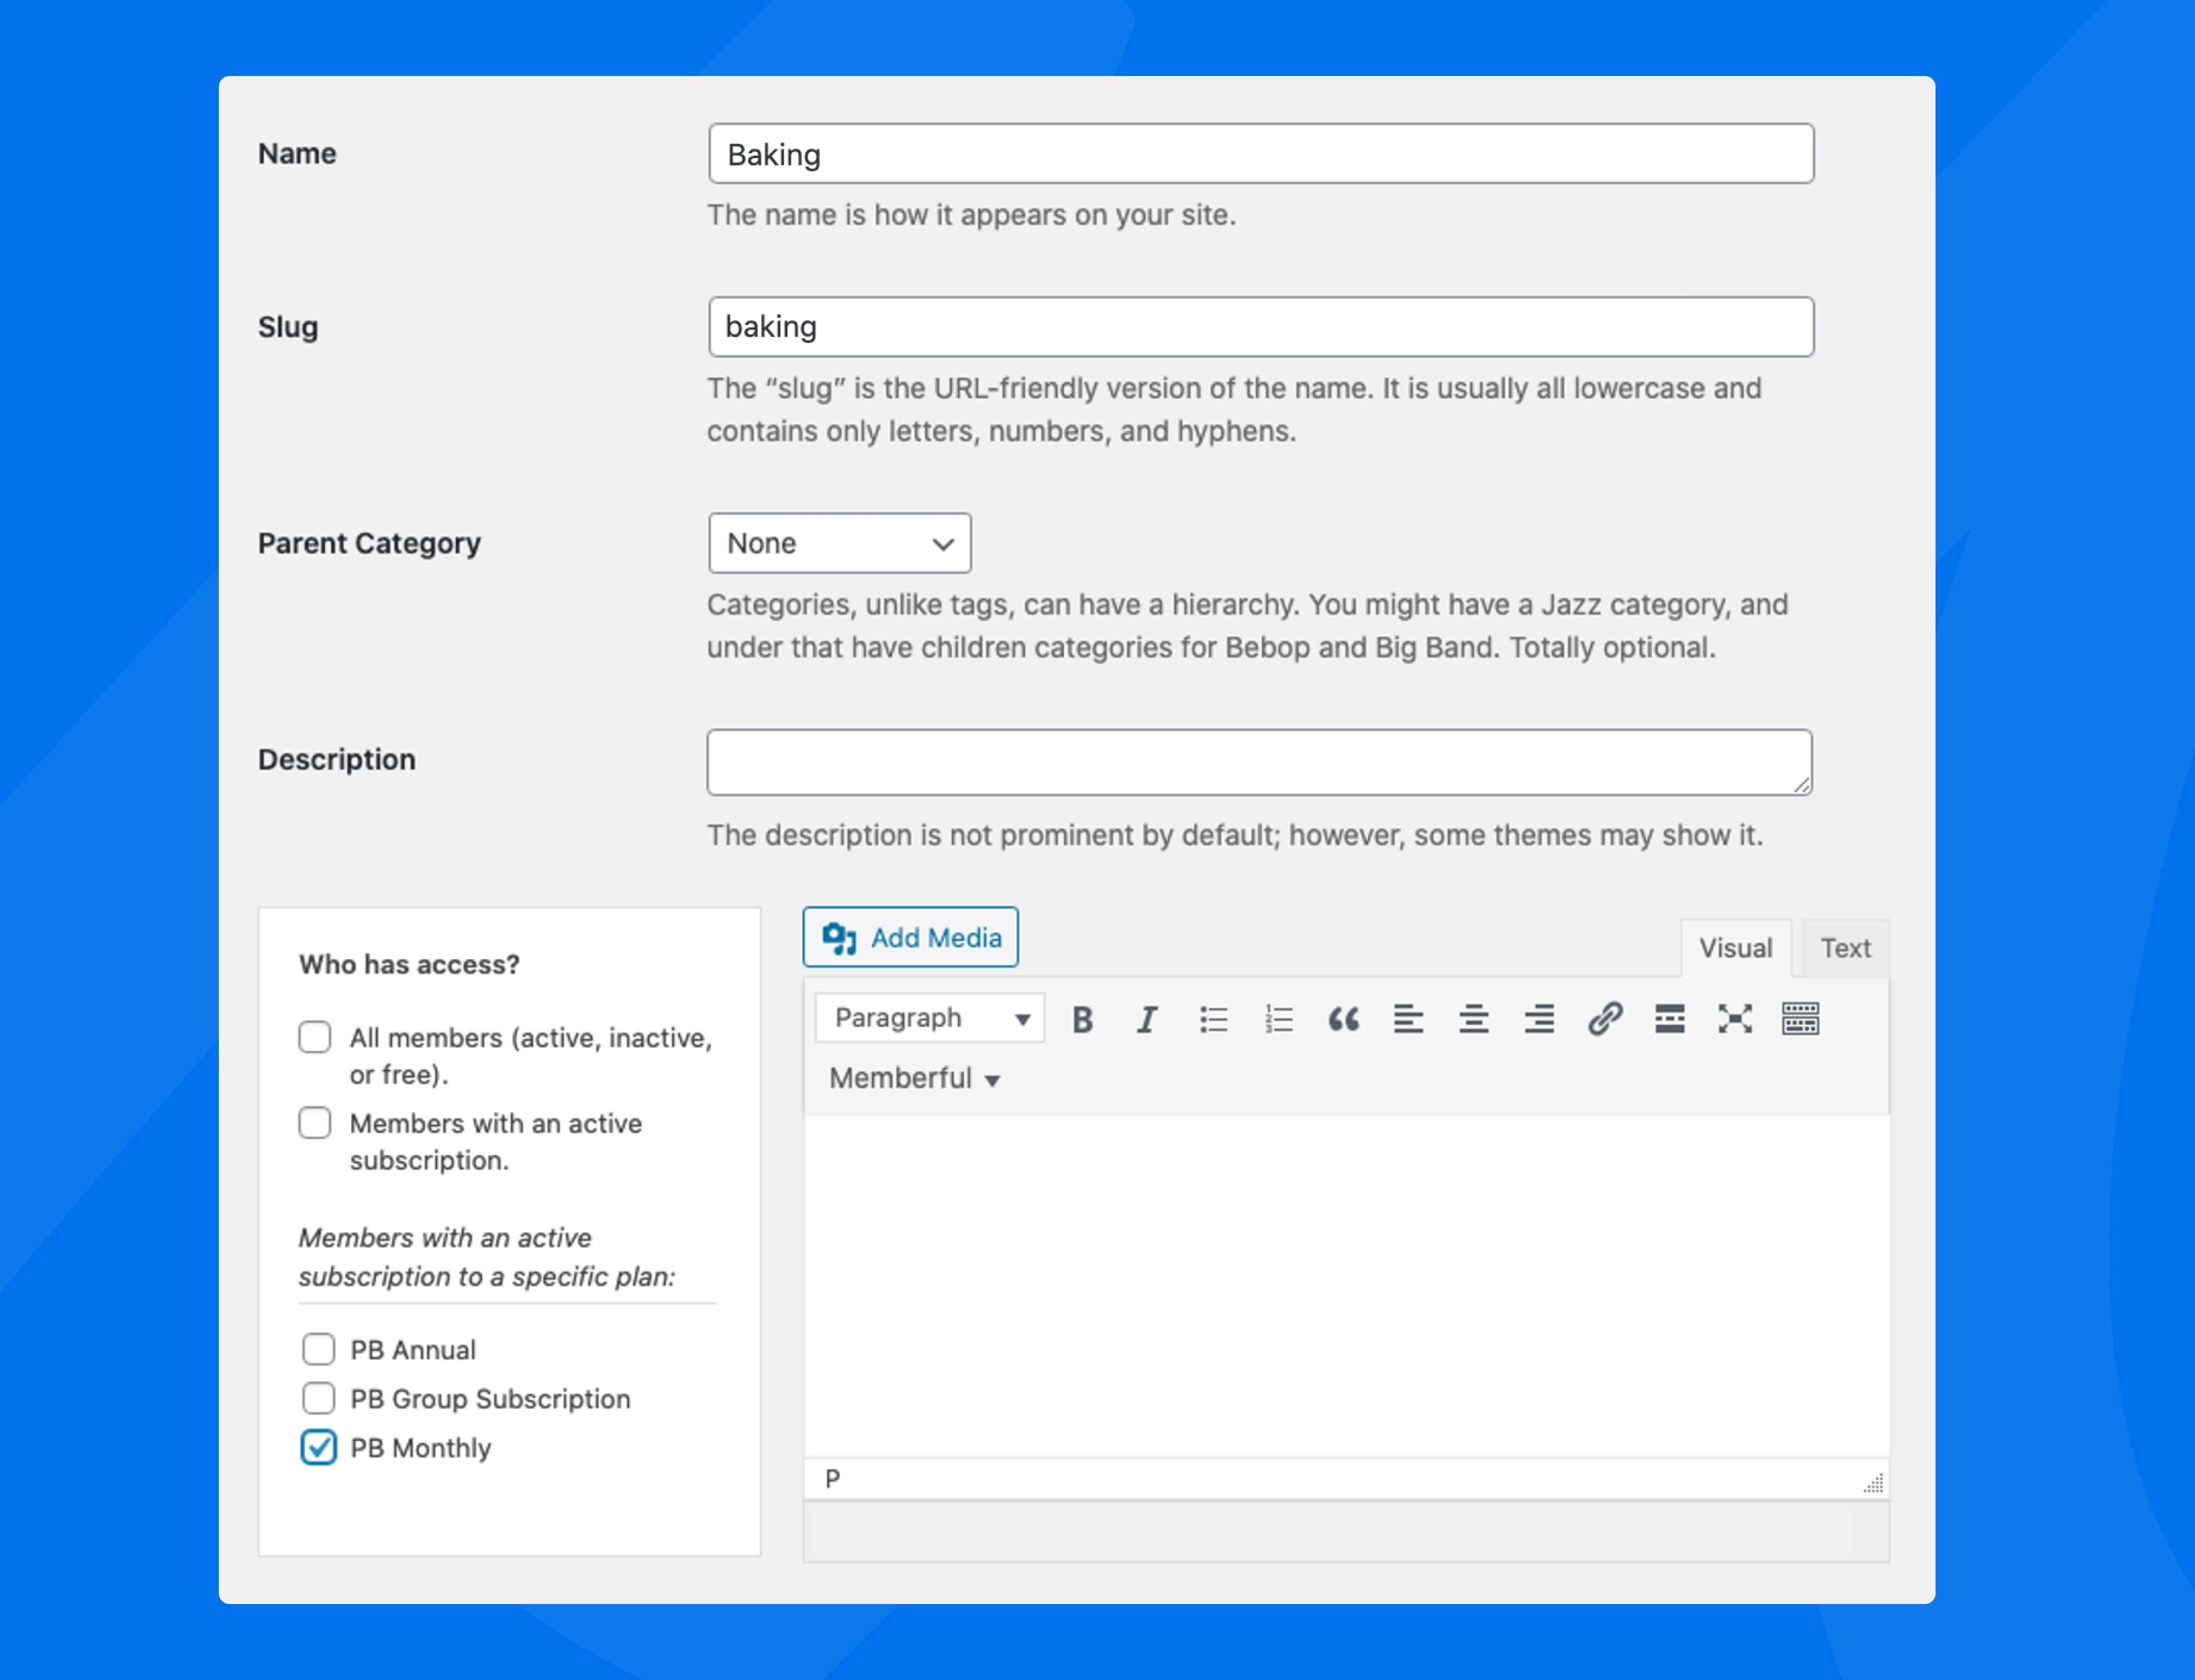2195x1680 pixels.
Task: Align text center
Action: pos(1473,1018)
